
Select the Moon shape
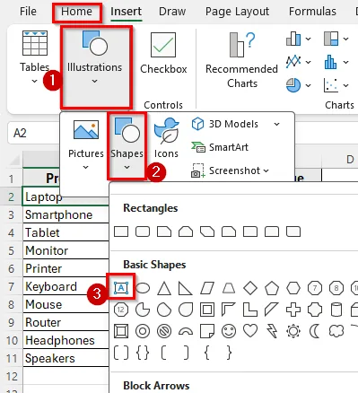(315, 331)
